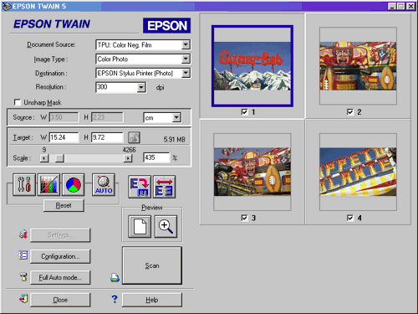This screenshot has height=314, width=418.
Task: Click the Zoom Preview magnifier icon
Action: [x=166, y=226]
